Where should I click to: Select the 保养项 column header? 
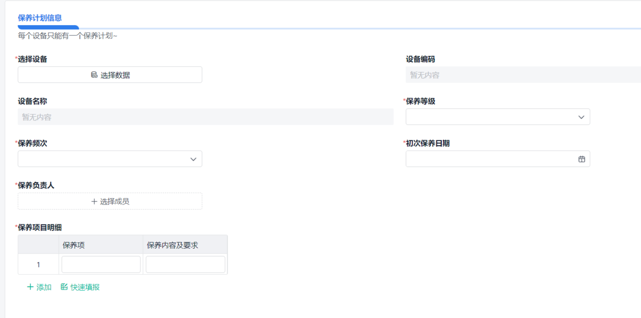pos(100,245)
